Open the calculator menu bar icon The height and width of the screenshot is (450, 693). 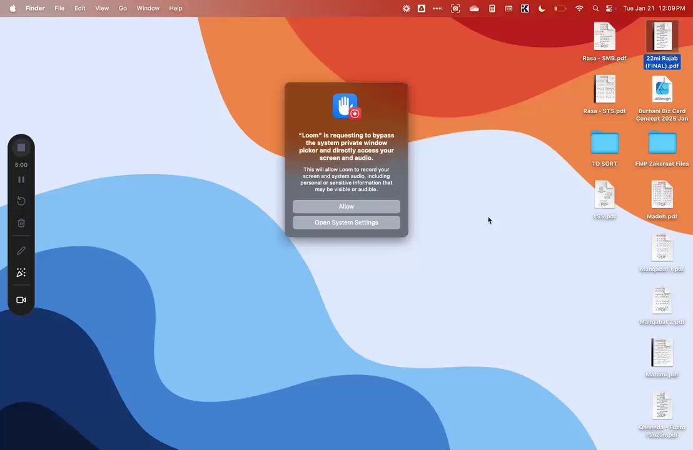coord(492,8)
